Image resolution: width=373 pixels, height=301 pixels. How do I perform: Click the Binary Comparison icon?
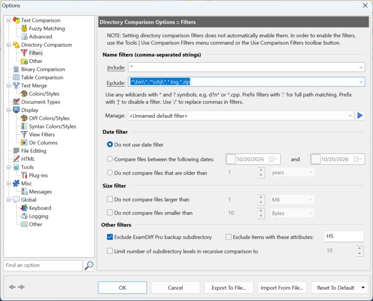pyautogui.click(x=16, y=69)
